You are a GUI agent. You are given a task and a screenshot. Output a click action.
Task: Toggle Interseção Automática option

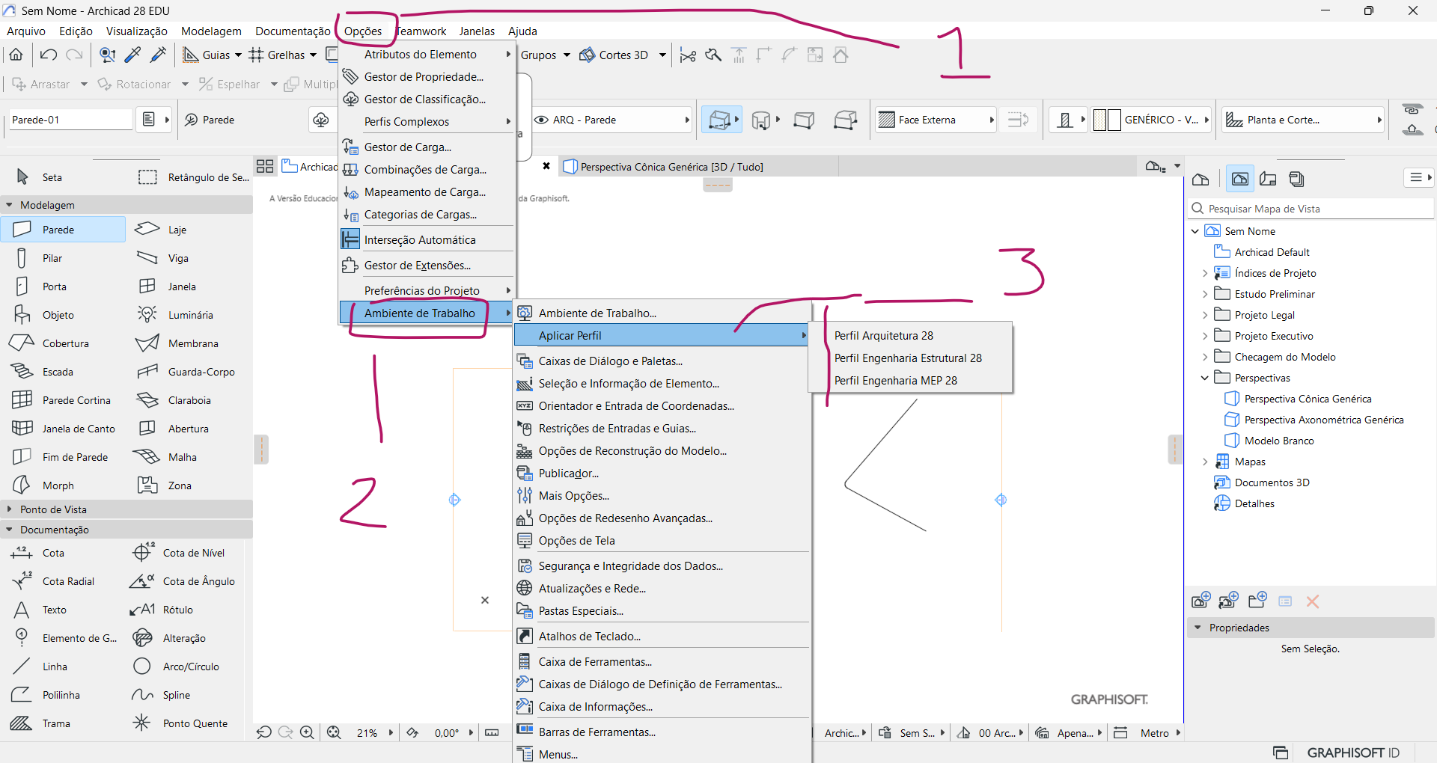click(419, 240)
